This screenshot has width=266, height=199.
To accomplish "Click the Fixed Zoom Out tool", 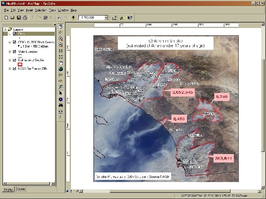I will [x=61, y=57].
